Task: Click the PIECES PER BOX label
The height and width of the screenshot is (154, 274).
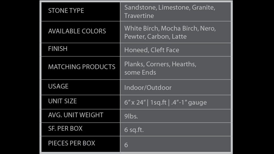Action: tap(71, 143)
